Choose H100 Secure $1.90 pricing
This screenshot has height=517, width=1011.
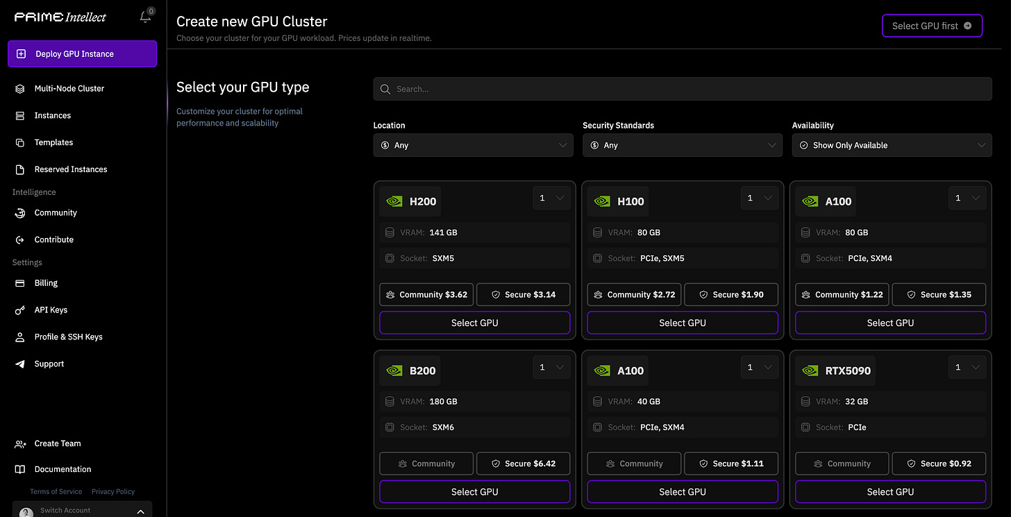pos(731,294)
